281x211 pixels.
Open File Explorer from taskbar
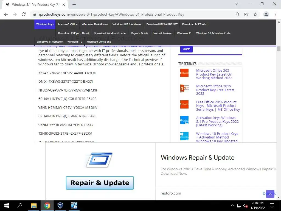pyautogui.click(x=33, y=206)
